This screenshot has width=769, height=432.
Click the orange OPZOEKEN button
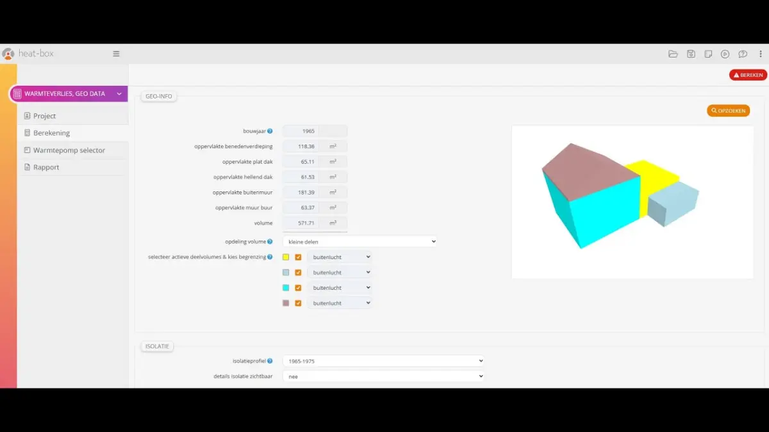728,111
